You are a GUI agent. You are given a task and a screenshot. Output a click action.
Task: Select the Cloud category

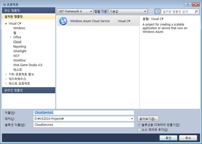pos(17,42)
